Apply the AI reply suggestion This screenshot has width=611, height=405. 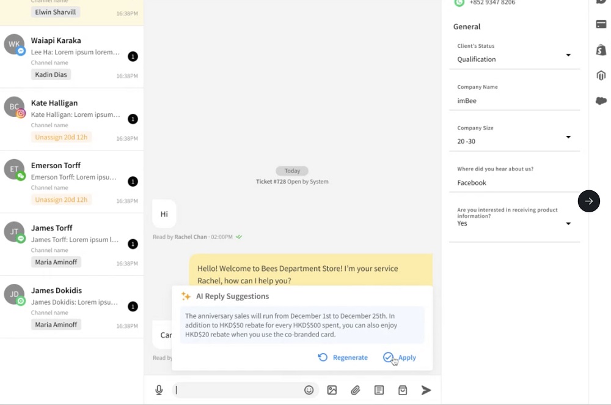coord(400,357)
